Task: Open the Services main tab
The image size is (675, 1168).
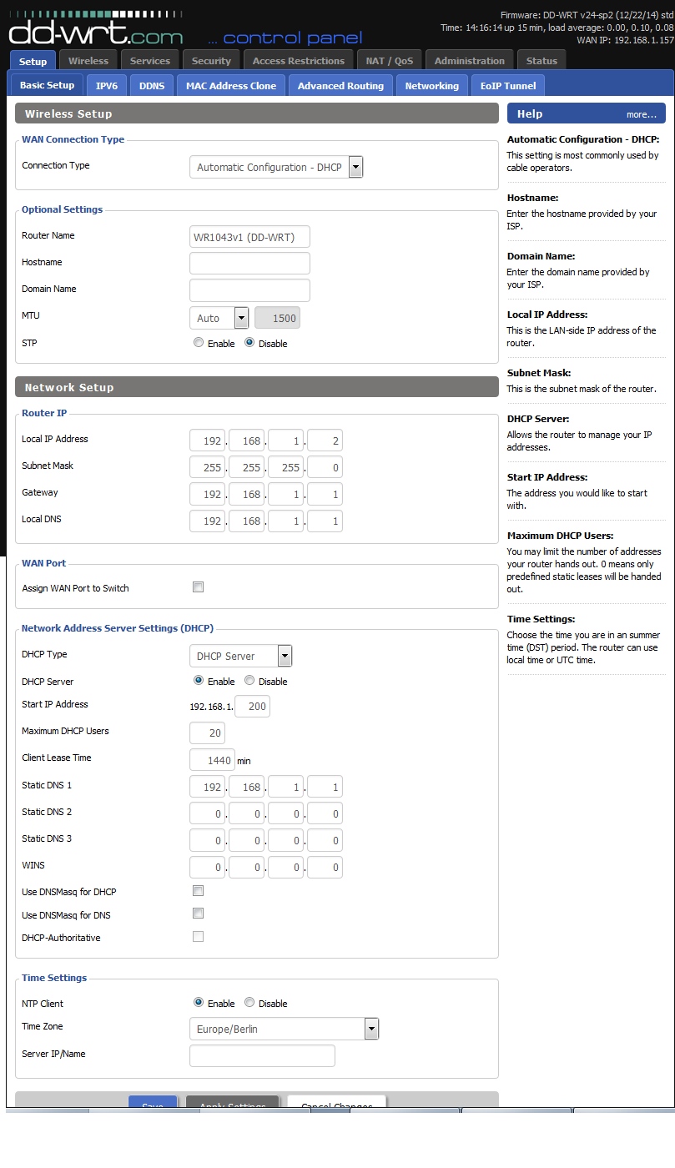Action: [x=150, y=61]
